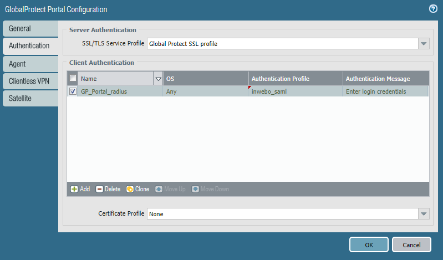Click the inwebo_saml authentication profile cell
This screenshot has width=443, height=260.
point(295,91)
